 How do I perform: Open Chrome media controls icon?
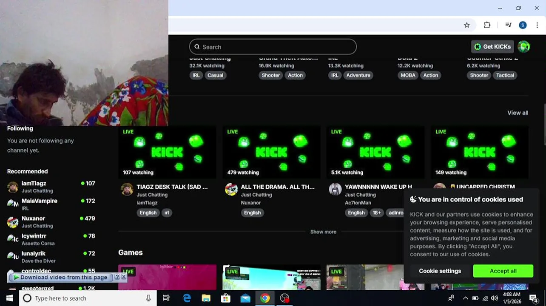click(x=508, y=25)
